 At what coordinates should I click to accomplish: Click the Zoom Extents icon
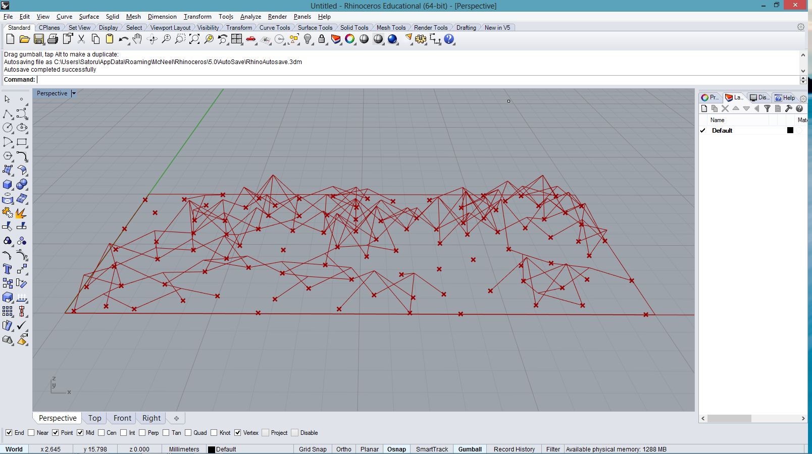[x=194, y=39]
